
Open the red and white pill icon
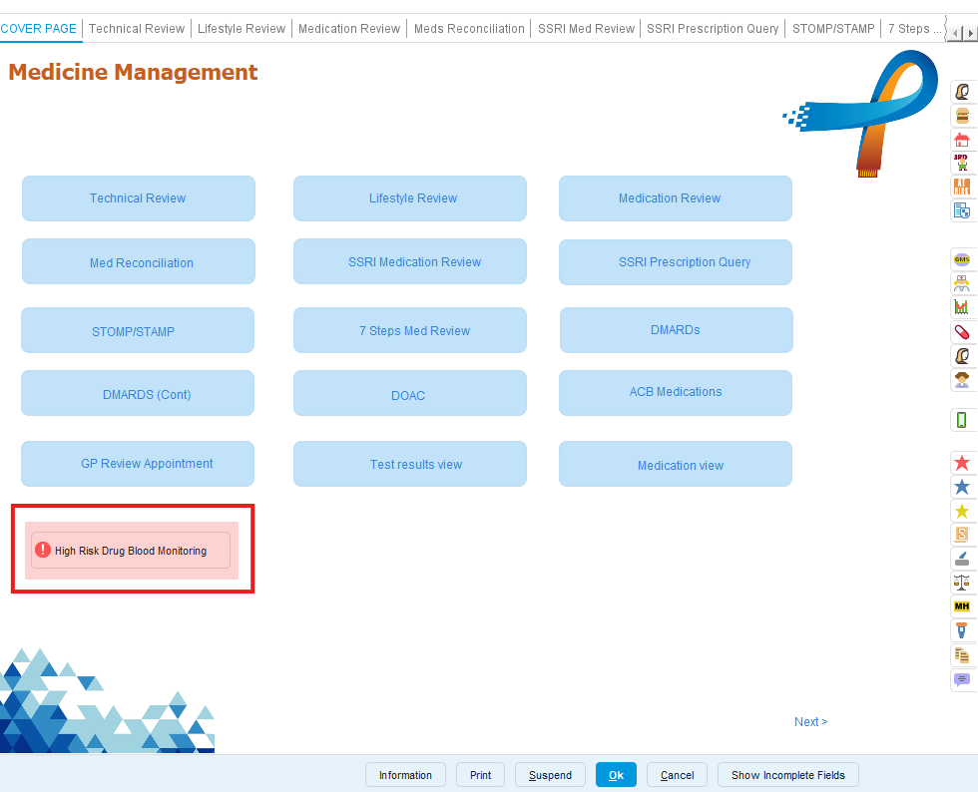tap(962, 331)
